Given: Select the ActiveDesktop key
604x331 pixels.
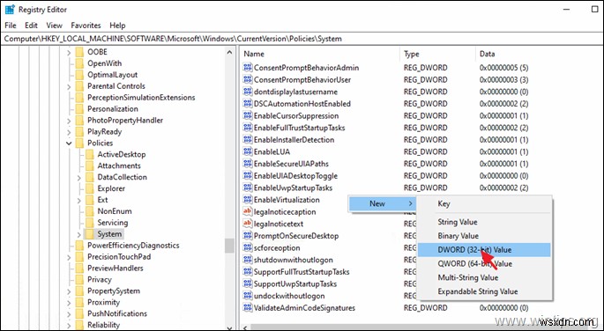Looking at the screenshot, I should tap(122, 155).
